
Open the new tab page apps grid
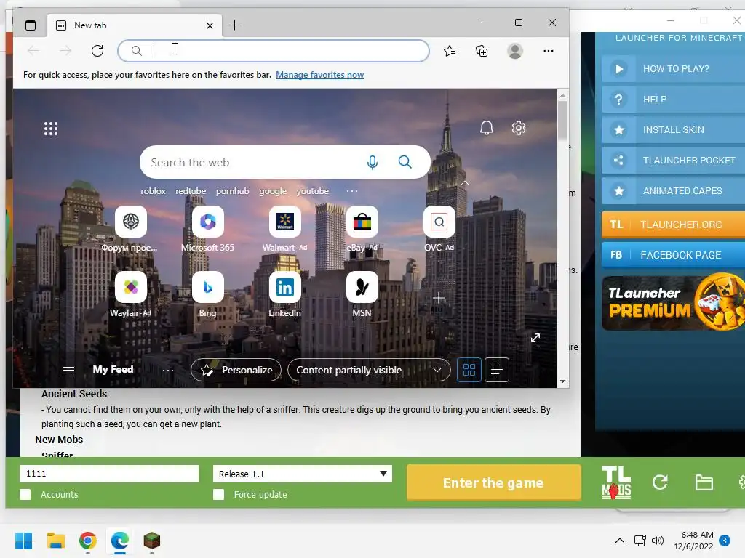click(51, 129)
